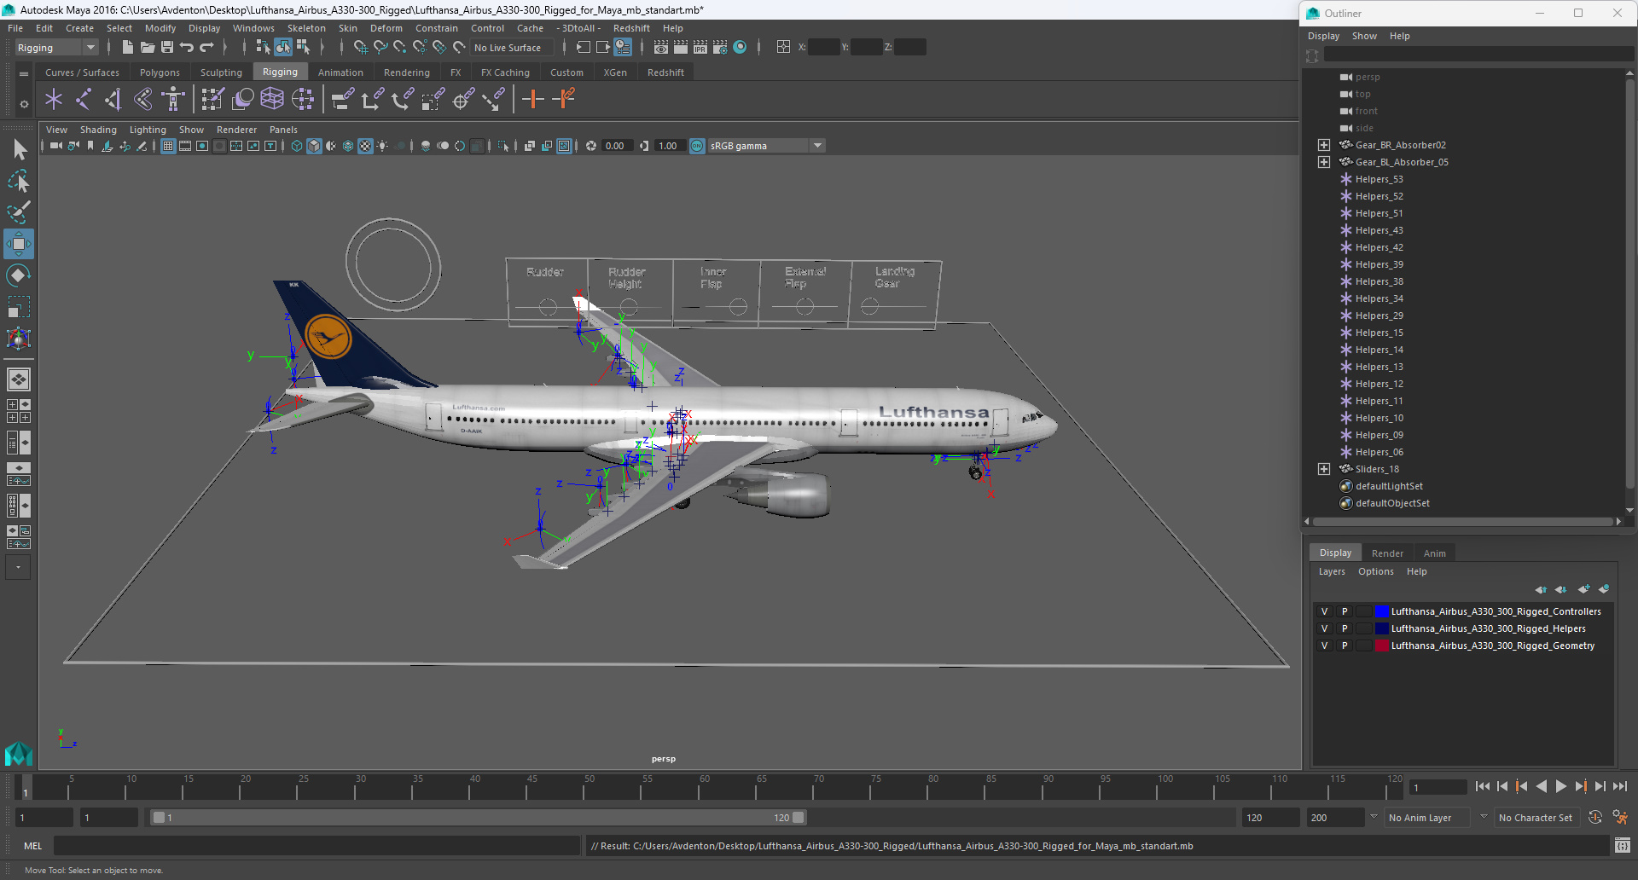Screen dimensions: 1638x880
Task: Go to end of playback range
Action: [x=1620, y=787]
